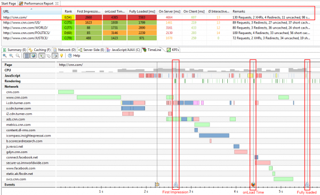Click the yellow E(54) rank cell
Image resolution: width=320 pixels, height=195 pixels.
click(x=68, y=18)
